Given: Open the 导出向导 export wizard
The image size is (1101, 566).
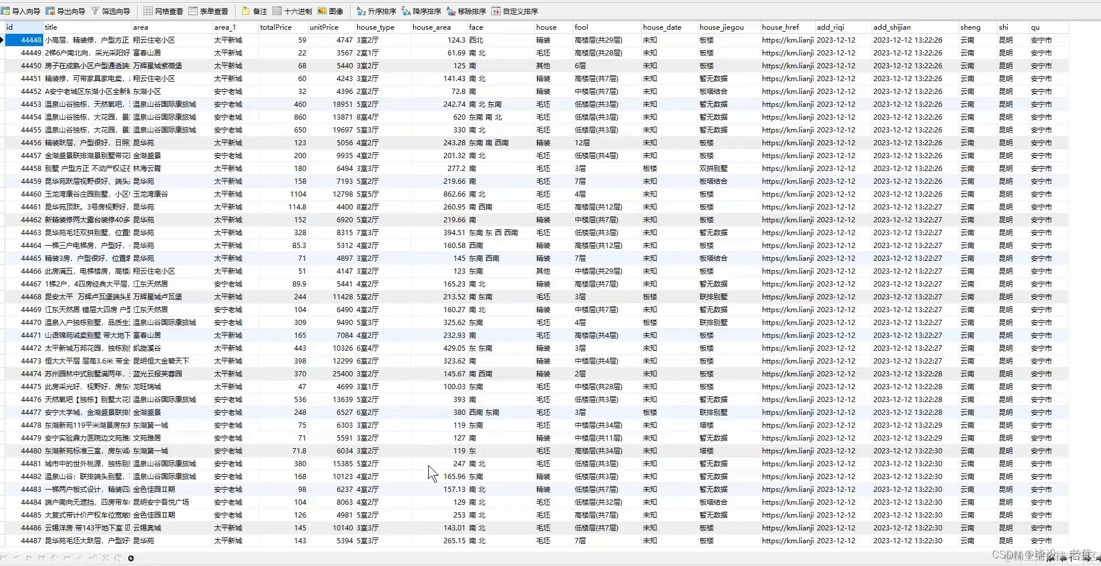Looking at the screenshot, I should click(65, 11).
